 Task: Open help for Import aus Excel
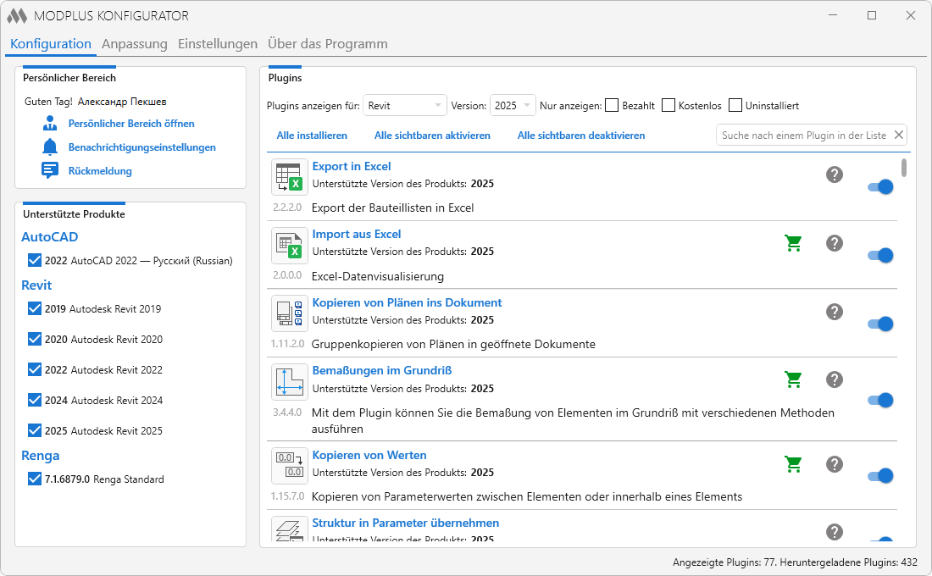tap(835, 243)
